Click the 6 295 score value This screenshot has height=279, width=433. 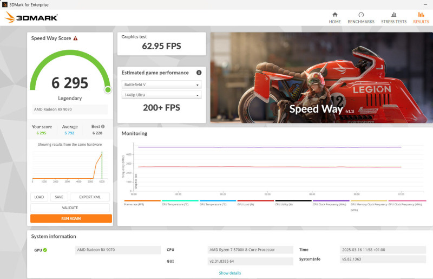coord(70,83)
